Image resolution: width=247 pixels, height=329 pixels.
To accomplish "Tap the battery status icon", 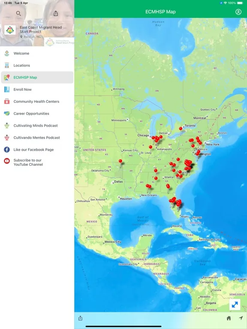I will [240, 3].
